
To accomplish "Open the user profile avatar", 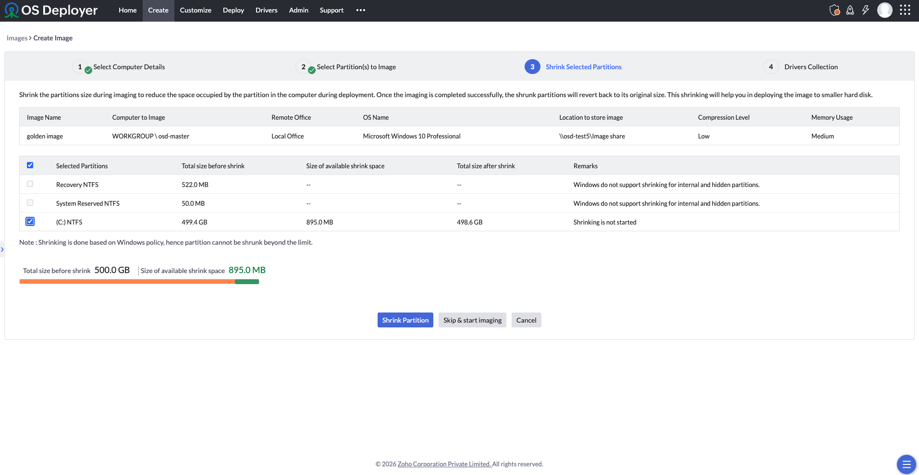I will pyautogui.click(x=884, y=10).
